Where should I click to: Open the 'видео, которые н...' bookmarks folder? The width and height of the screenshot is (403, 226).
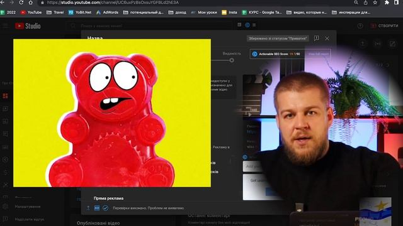coord(307,13)
